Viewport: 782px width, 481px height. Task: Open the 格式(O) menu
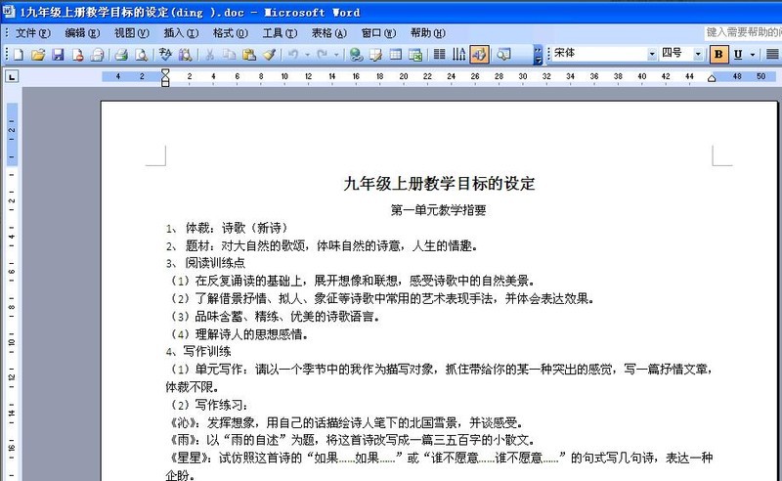pyautogui.click(x=231, y=33)
